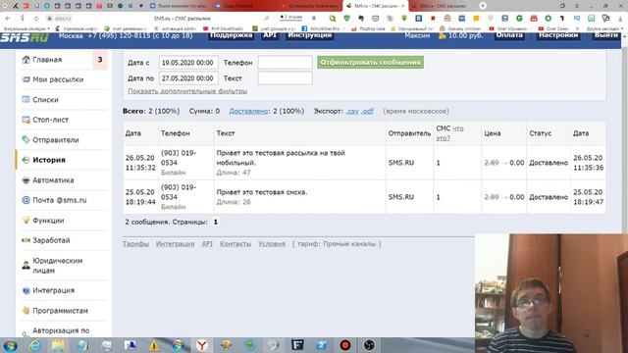Go to page 1 in pagination
Screen dimensions: 628x353
coord(216,222)
